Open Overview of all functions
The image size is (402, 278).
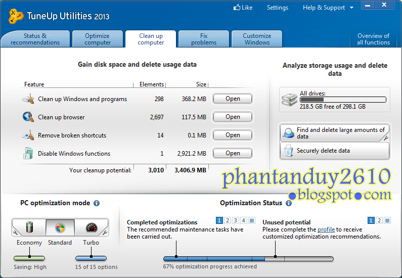pyautogui.click(x=373, y=39)
